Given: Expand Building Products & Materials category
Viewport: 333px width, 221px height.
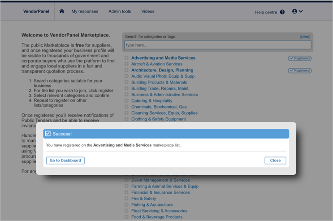Looking at the screenshot, I should 126,82.
